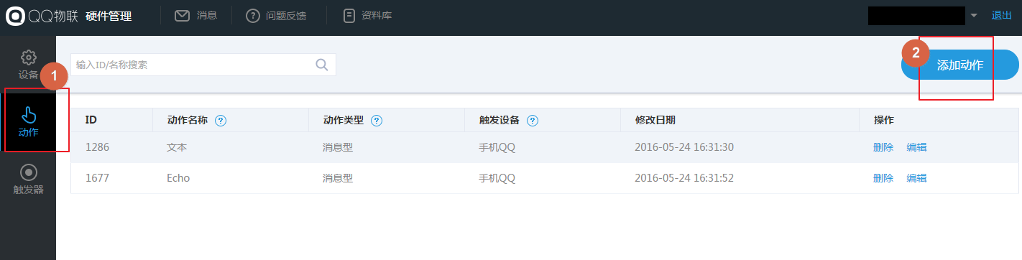1022x260 pixels.
Task: Open the 资料库 menu item
Action: [367, 16]
